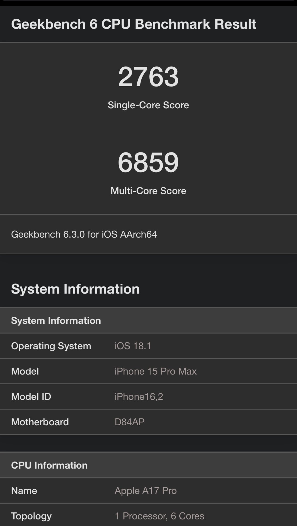Select the '1 Processor, 6 Cores' value
297x526 pixels.
pos(159,516)
